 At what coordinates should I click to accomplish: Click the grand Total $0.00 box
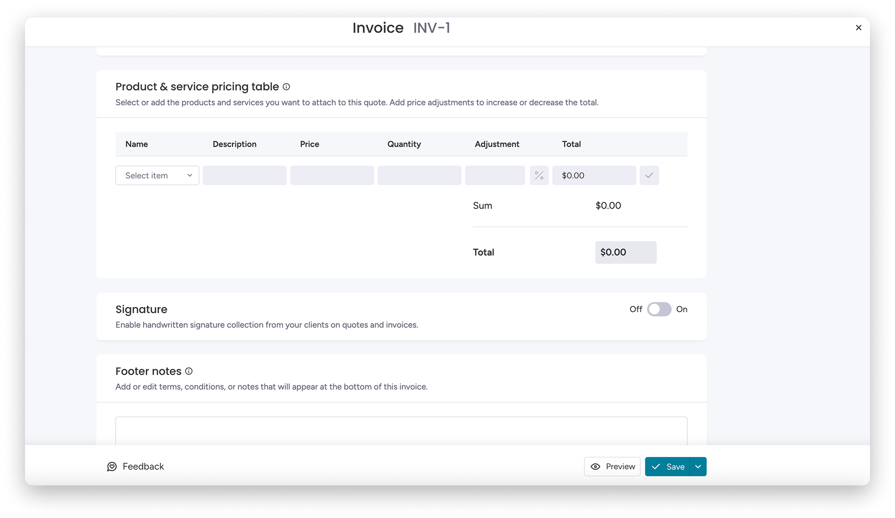pos(626,252)
